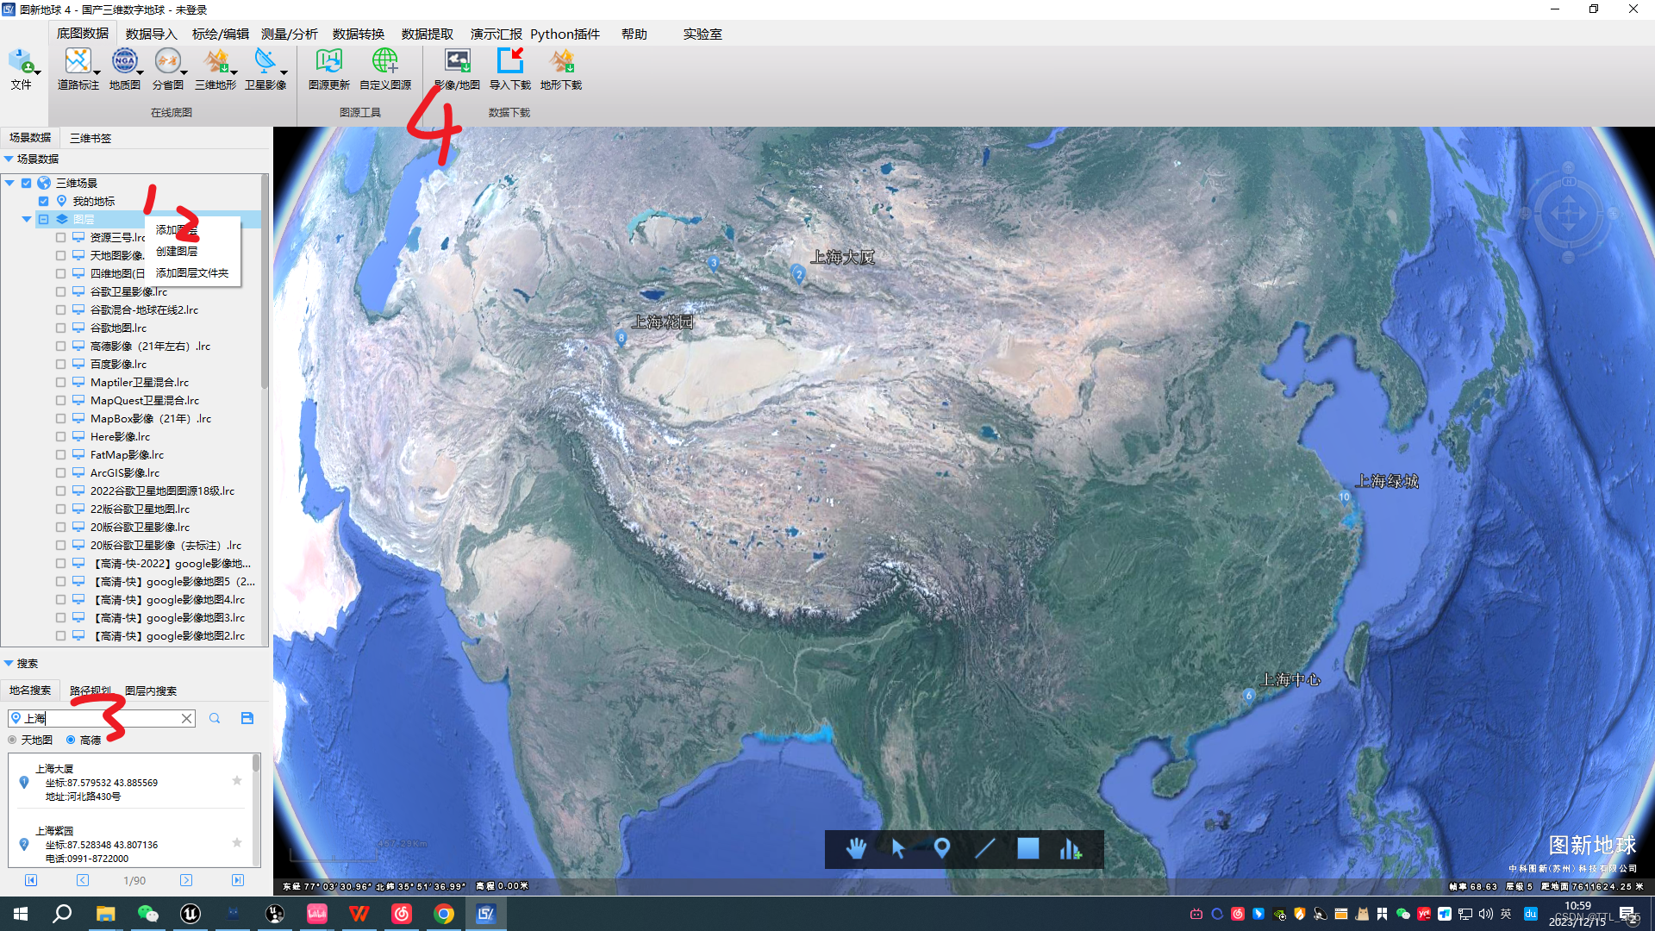Select the 天地图 radio button

(13, 740)
